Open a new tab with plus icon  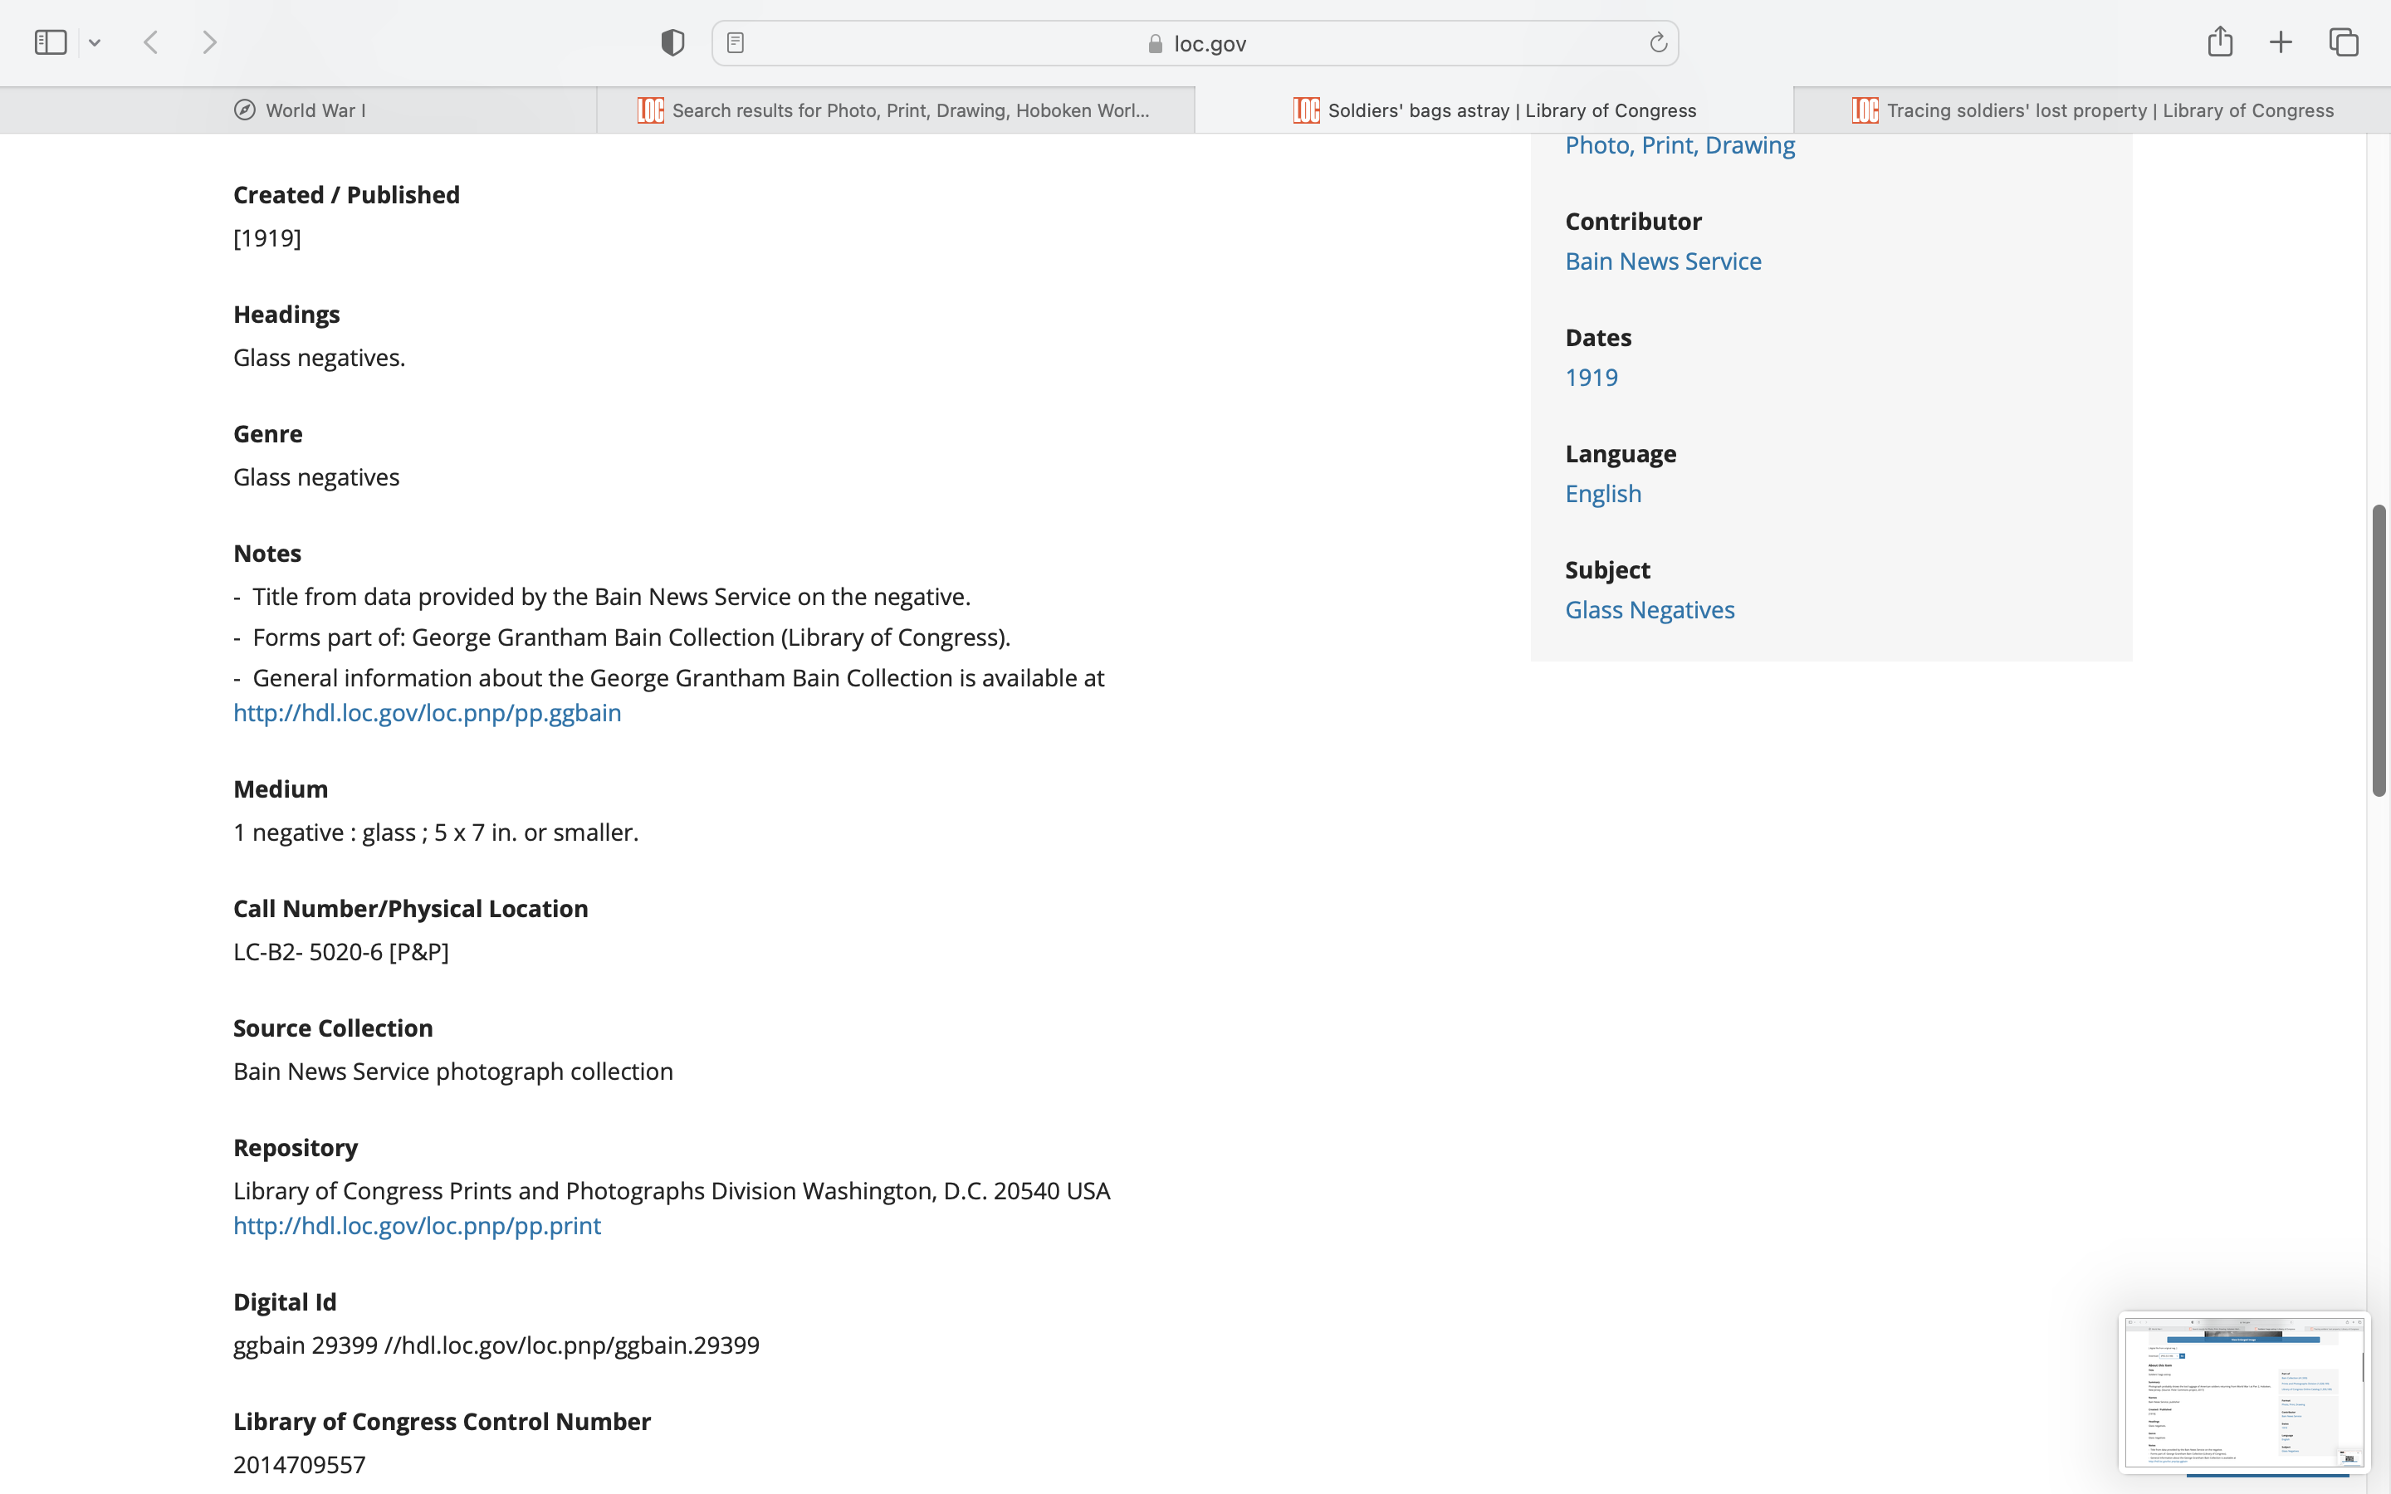pos(2281,42)
